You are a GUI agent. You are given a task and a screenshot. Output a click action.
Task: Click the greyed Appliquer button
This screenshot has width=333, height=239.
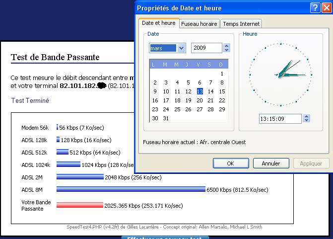coord(311,163)
